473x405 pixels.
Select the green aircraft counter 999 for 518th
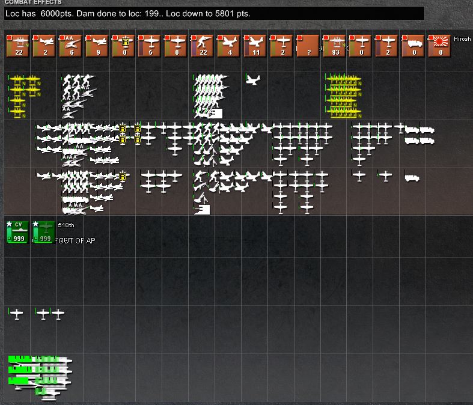tap(44, 232)
